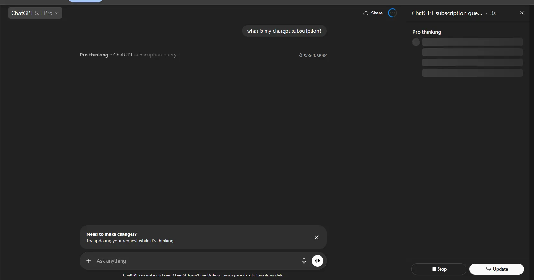Click the "Try updating your request" tip text
Viewport: 534px width, 280px height.
pyautogui.click(x=130, y=241)
